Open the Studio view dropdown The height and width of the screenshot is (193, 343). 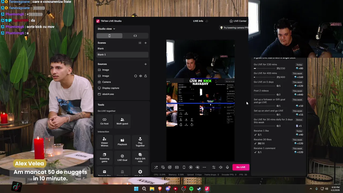coord(106,29)
